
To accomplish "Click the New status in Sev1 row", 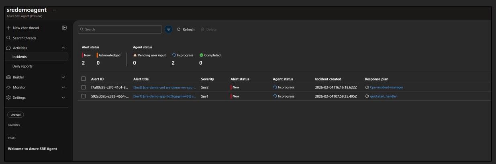I will click(x=236, y=96).
